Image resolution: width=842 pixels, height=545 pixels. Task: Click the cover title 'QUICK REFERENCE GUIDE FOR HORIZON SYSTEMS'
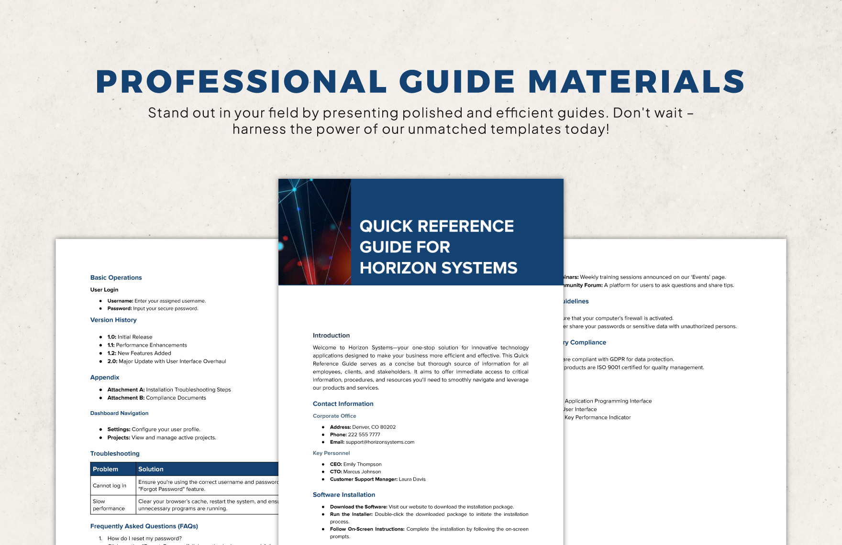(x=438, y=247)
